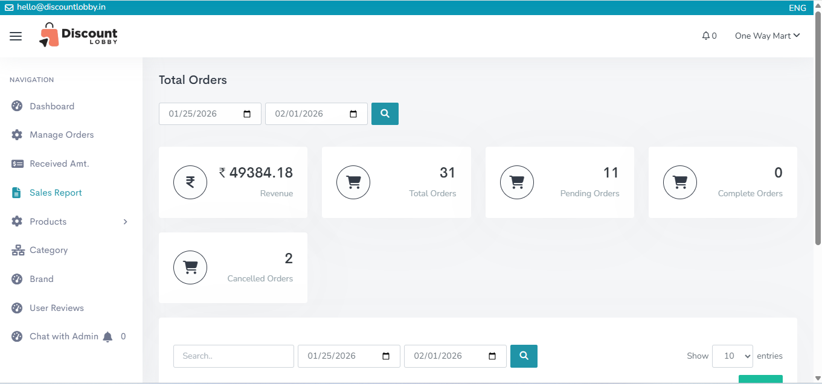Image resolution: width=822 pixels, height=384 pixels.
Task: Open the Show entries count dropdown
Action: point(732,356)
